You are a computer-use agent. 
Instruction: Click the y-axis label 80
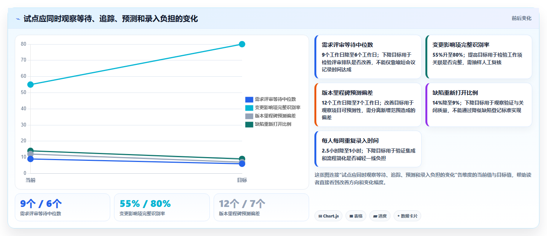point(23,44)
